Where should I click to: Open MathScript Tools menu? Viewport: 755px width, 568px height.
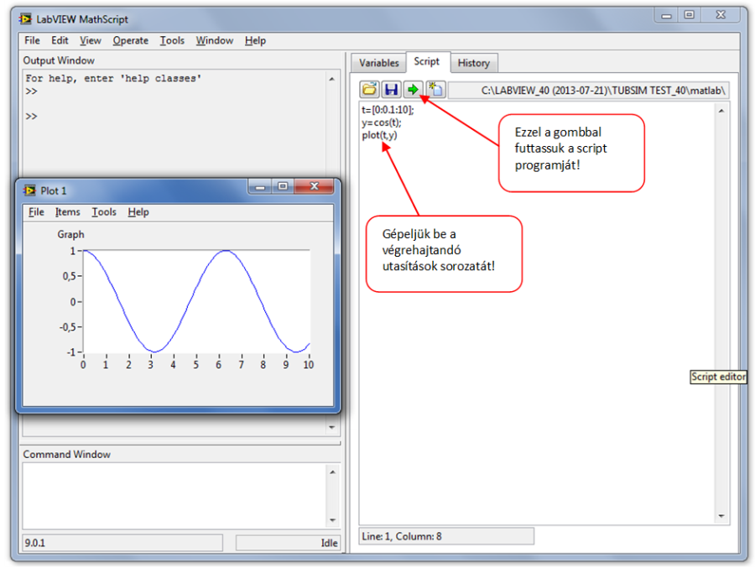[x=172, y=40]
